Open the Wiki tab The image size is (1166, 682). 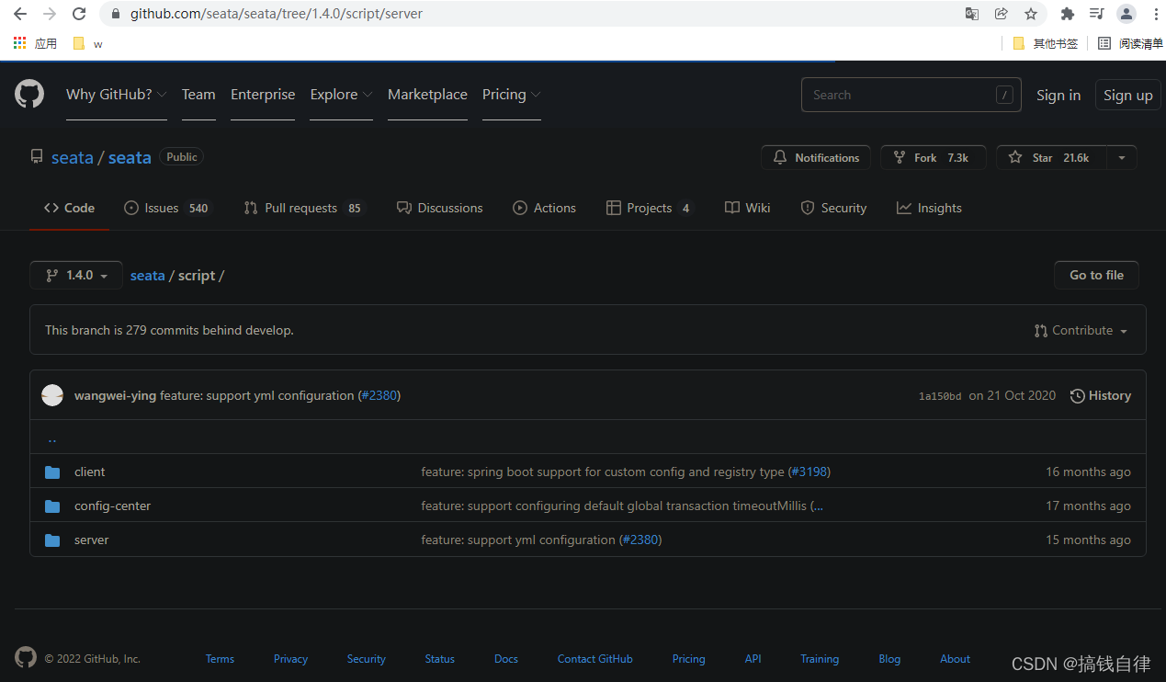(747, 208)
